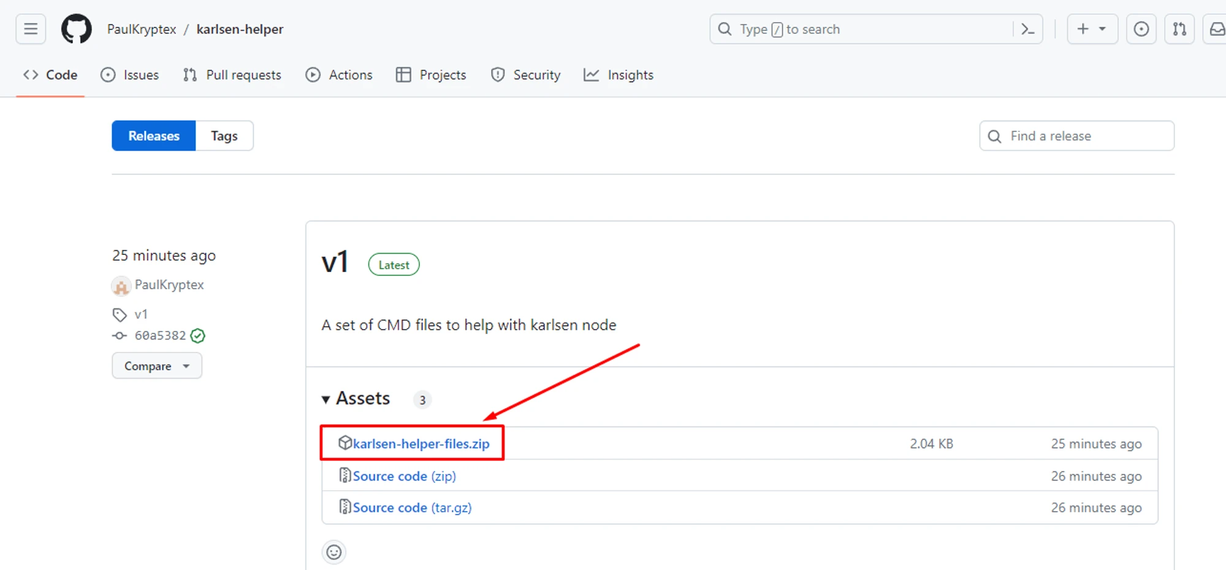Open the Compare dropdown
This screenshot has height=570, width=1226.
click(157, 366)
